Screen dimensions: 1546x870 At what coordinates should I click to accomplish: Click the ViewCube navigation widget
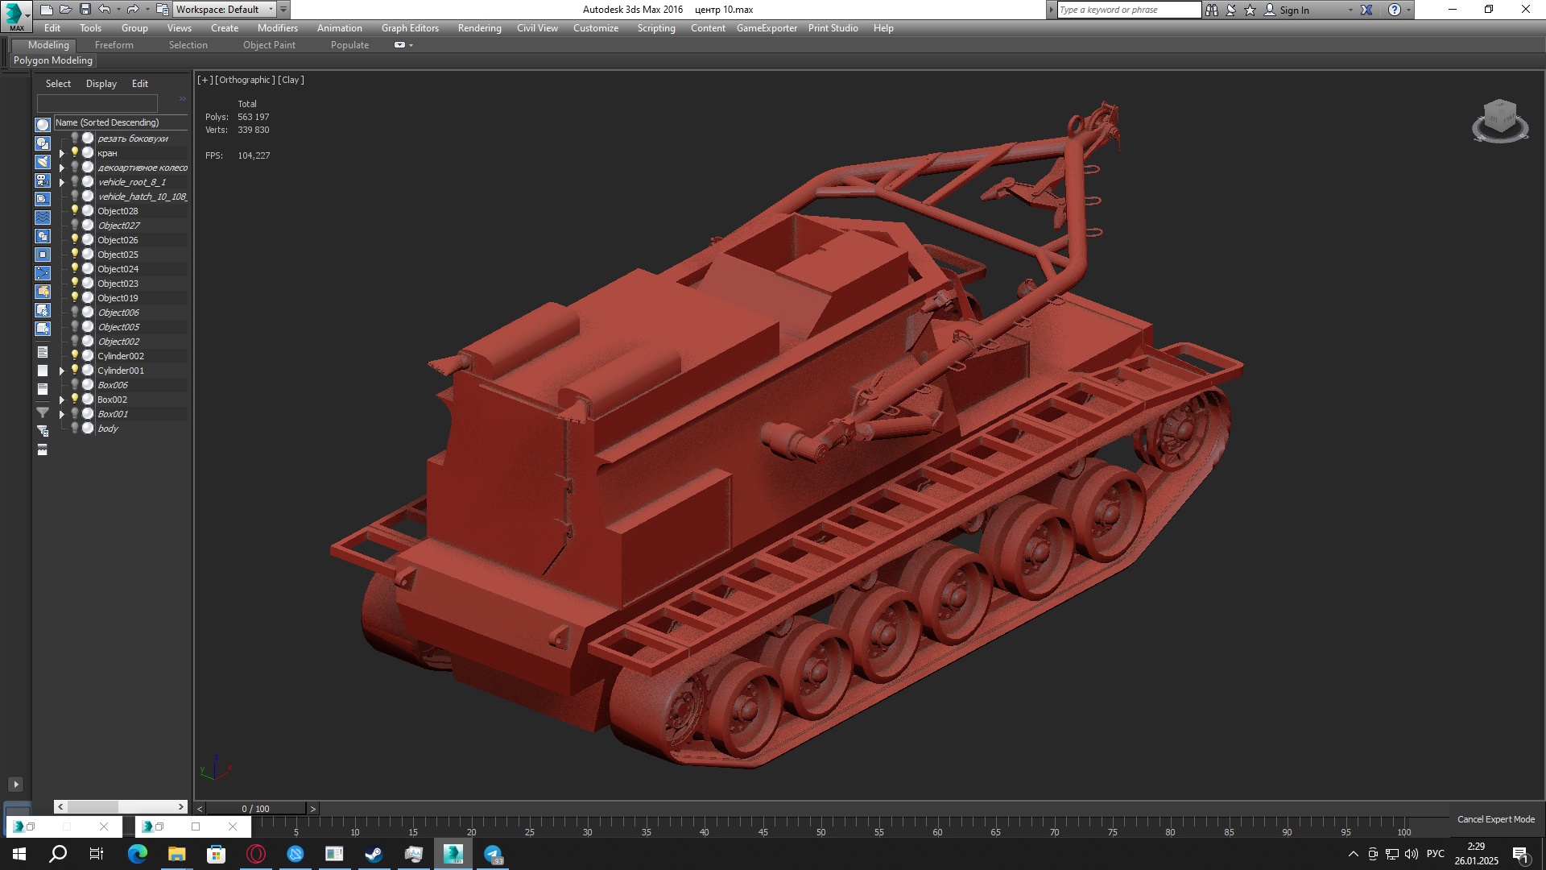pos(1500,121)
